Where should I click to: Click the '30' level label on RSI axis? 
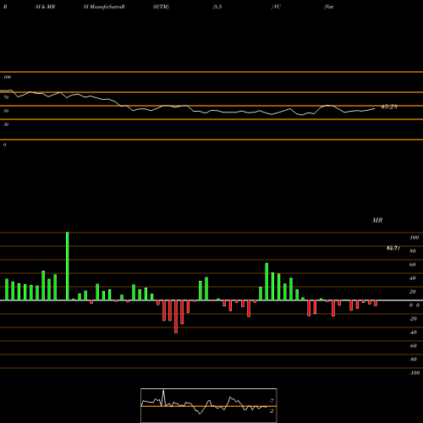(6, 124)
